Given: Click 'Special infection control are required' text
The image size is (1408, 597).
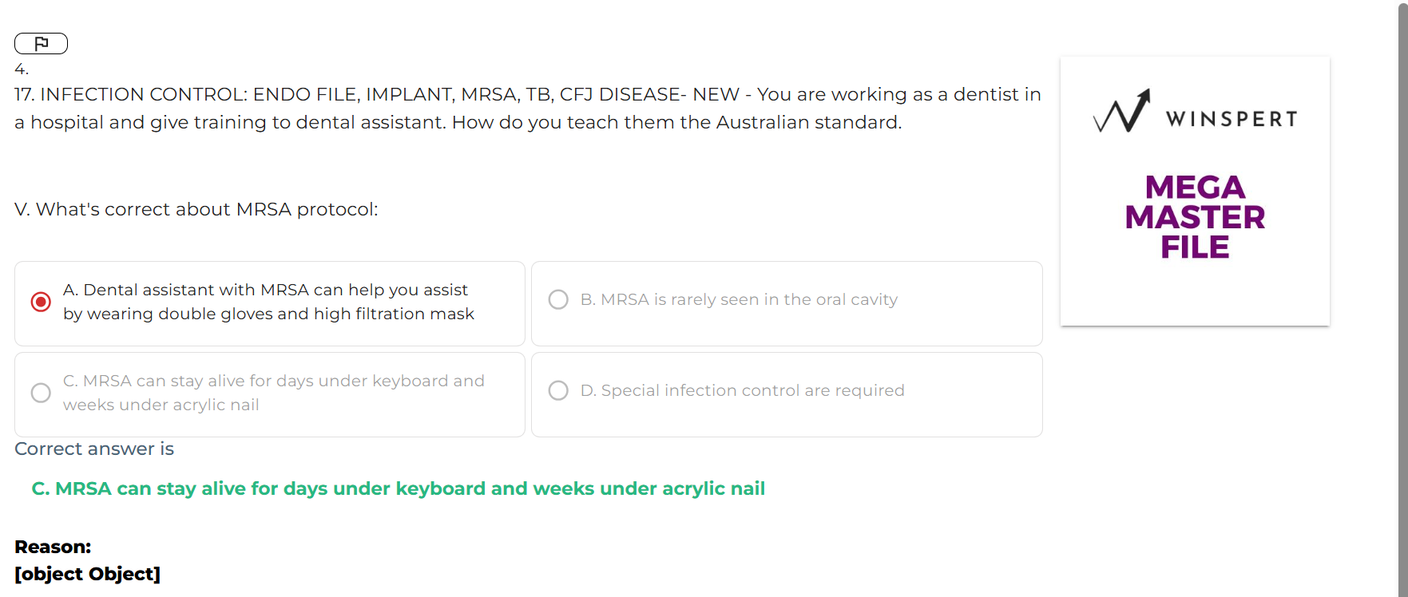Looking at the screenshot, I should tap(742, 390).
